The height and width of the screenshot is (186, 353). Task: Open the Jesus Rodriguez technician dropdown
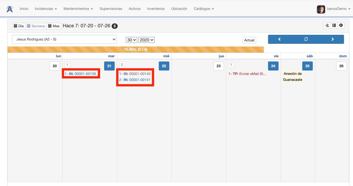(64, 39)
